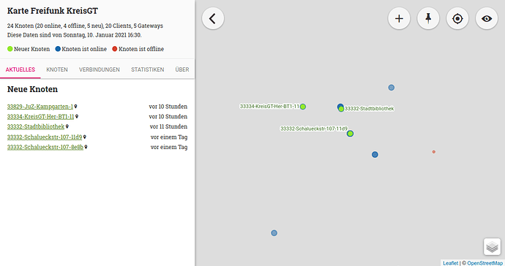Open the OpenStreetMap attribution link
505x266 pixels.
click(x=485, y=263)
